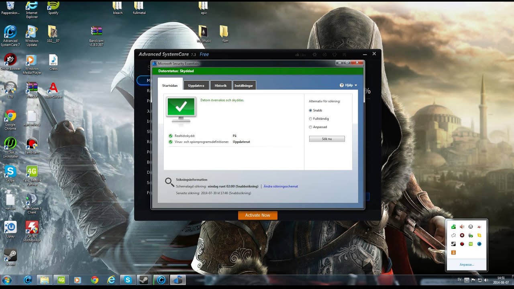
Task: Choose the Anpassad scan option
Action: click(310, 127)
